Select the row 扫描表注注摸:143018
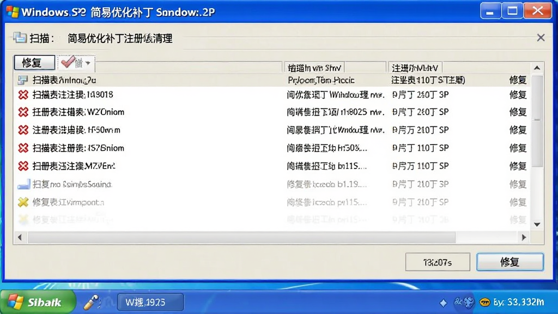The height and width of the screenshot is (314, 558). point(272,95)
